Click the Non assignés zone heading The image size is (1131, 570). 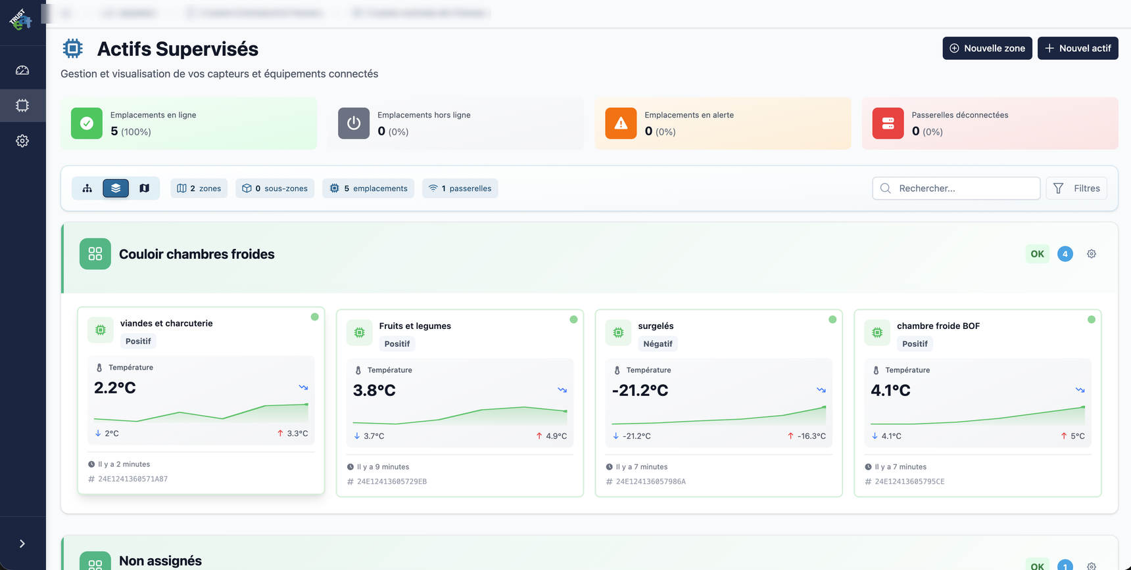pyautogui.click(x=160, y=561)
